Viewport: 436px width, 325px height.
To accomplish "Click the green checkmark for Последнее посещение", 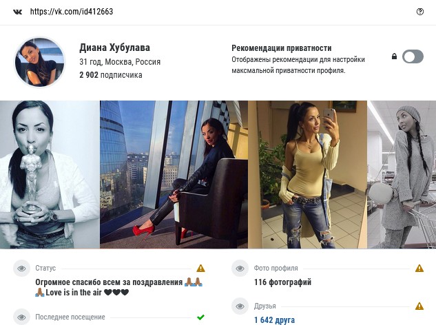I will 200,317.
